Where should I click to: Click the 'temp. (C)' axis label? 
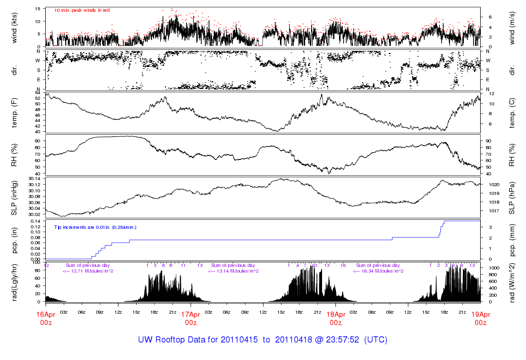click(x=512, y=113)
